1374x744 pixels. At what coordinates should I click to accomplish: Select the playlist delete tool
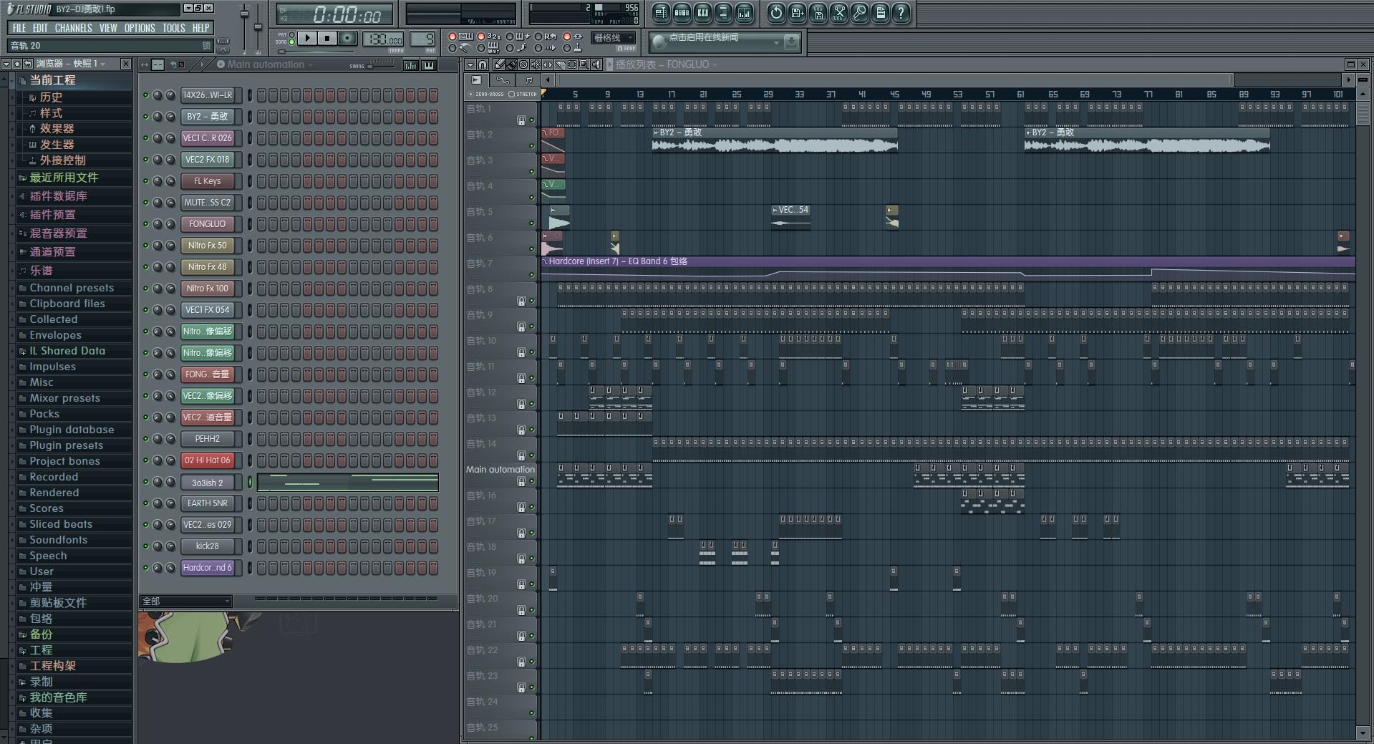coord(523,64)
